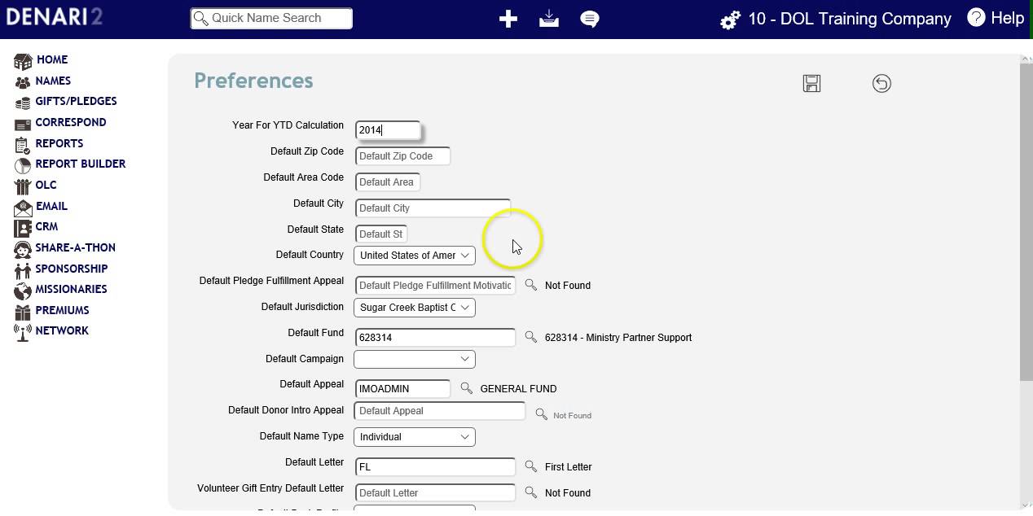Click the Default Zip Code field
Viewport: 1033px width, 516px height.
click(x=402, y=156)
